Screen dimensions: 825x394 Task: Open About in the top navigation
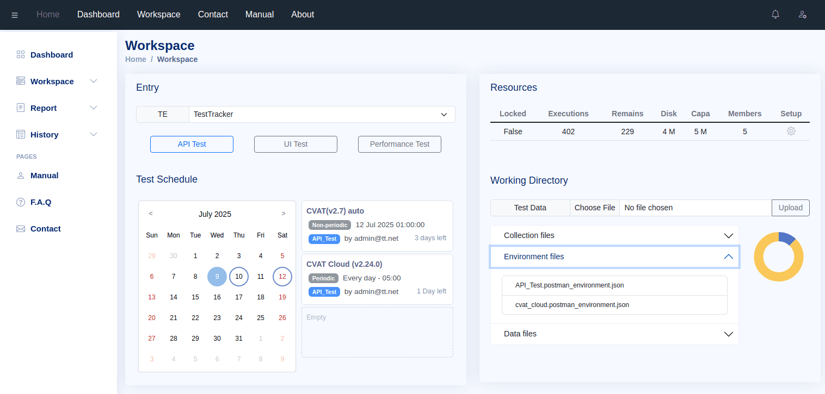303,15
